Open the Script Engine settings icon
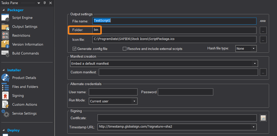277x136 pixels. point(5,18)
